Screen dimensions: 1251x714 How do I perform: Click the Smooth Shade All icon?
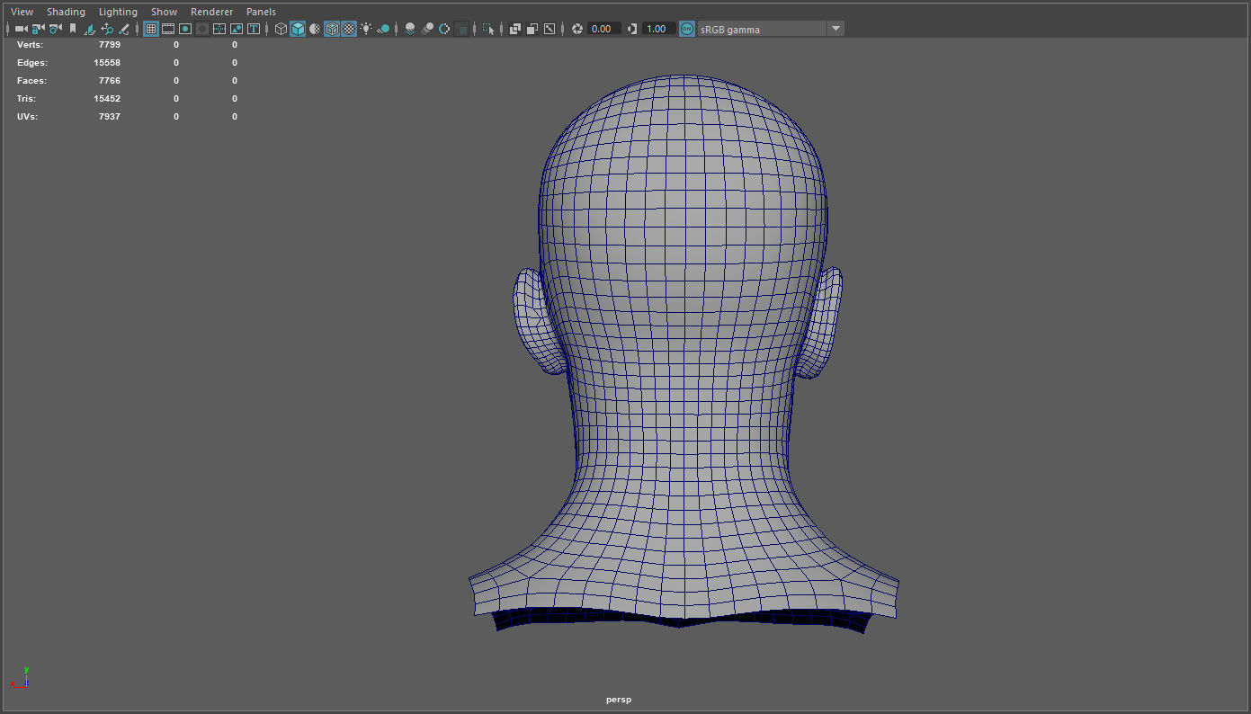pyautogui.click(x=298, y=29)
